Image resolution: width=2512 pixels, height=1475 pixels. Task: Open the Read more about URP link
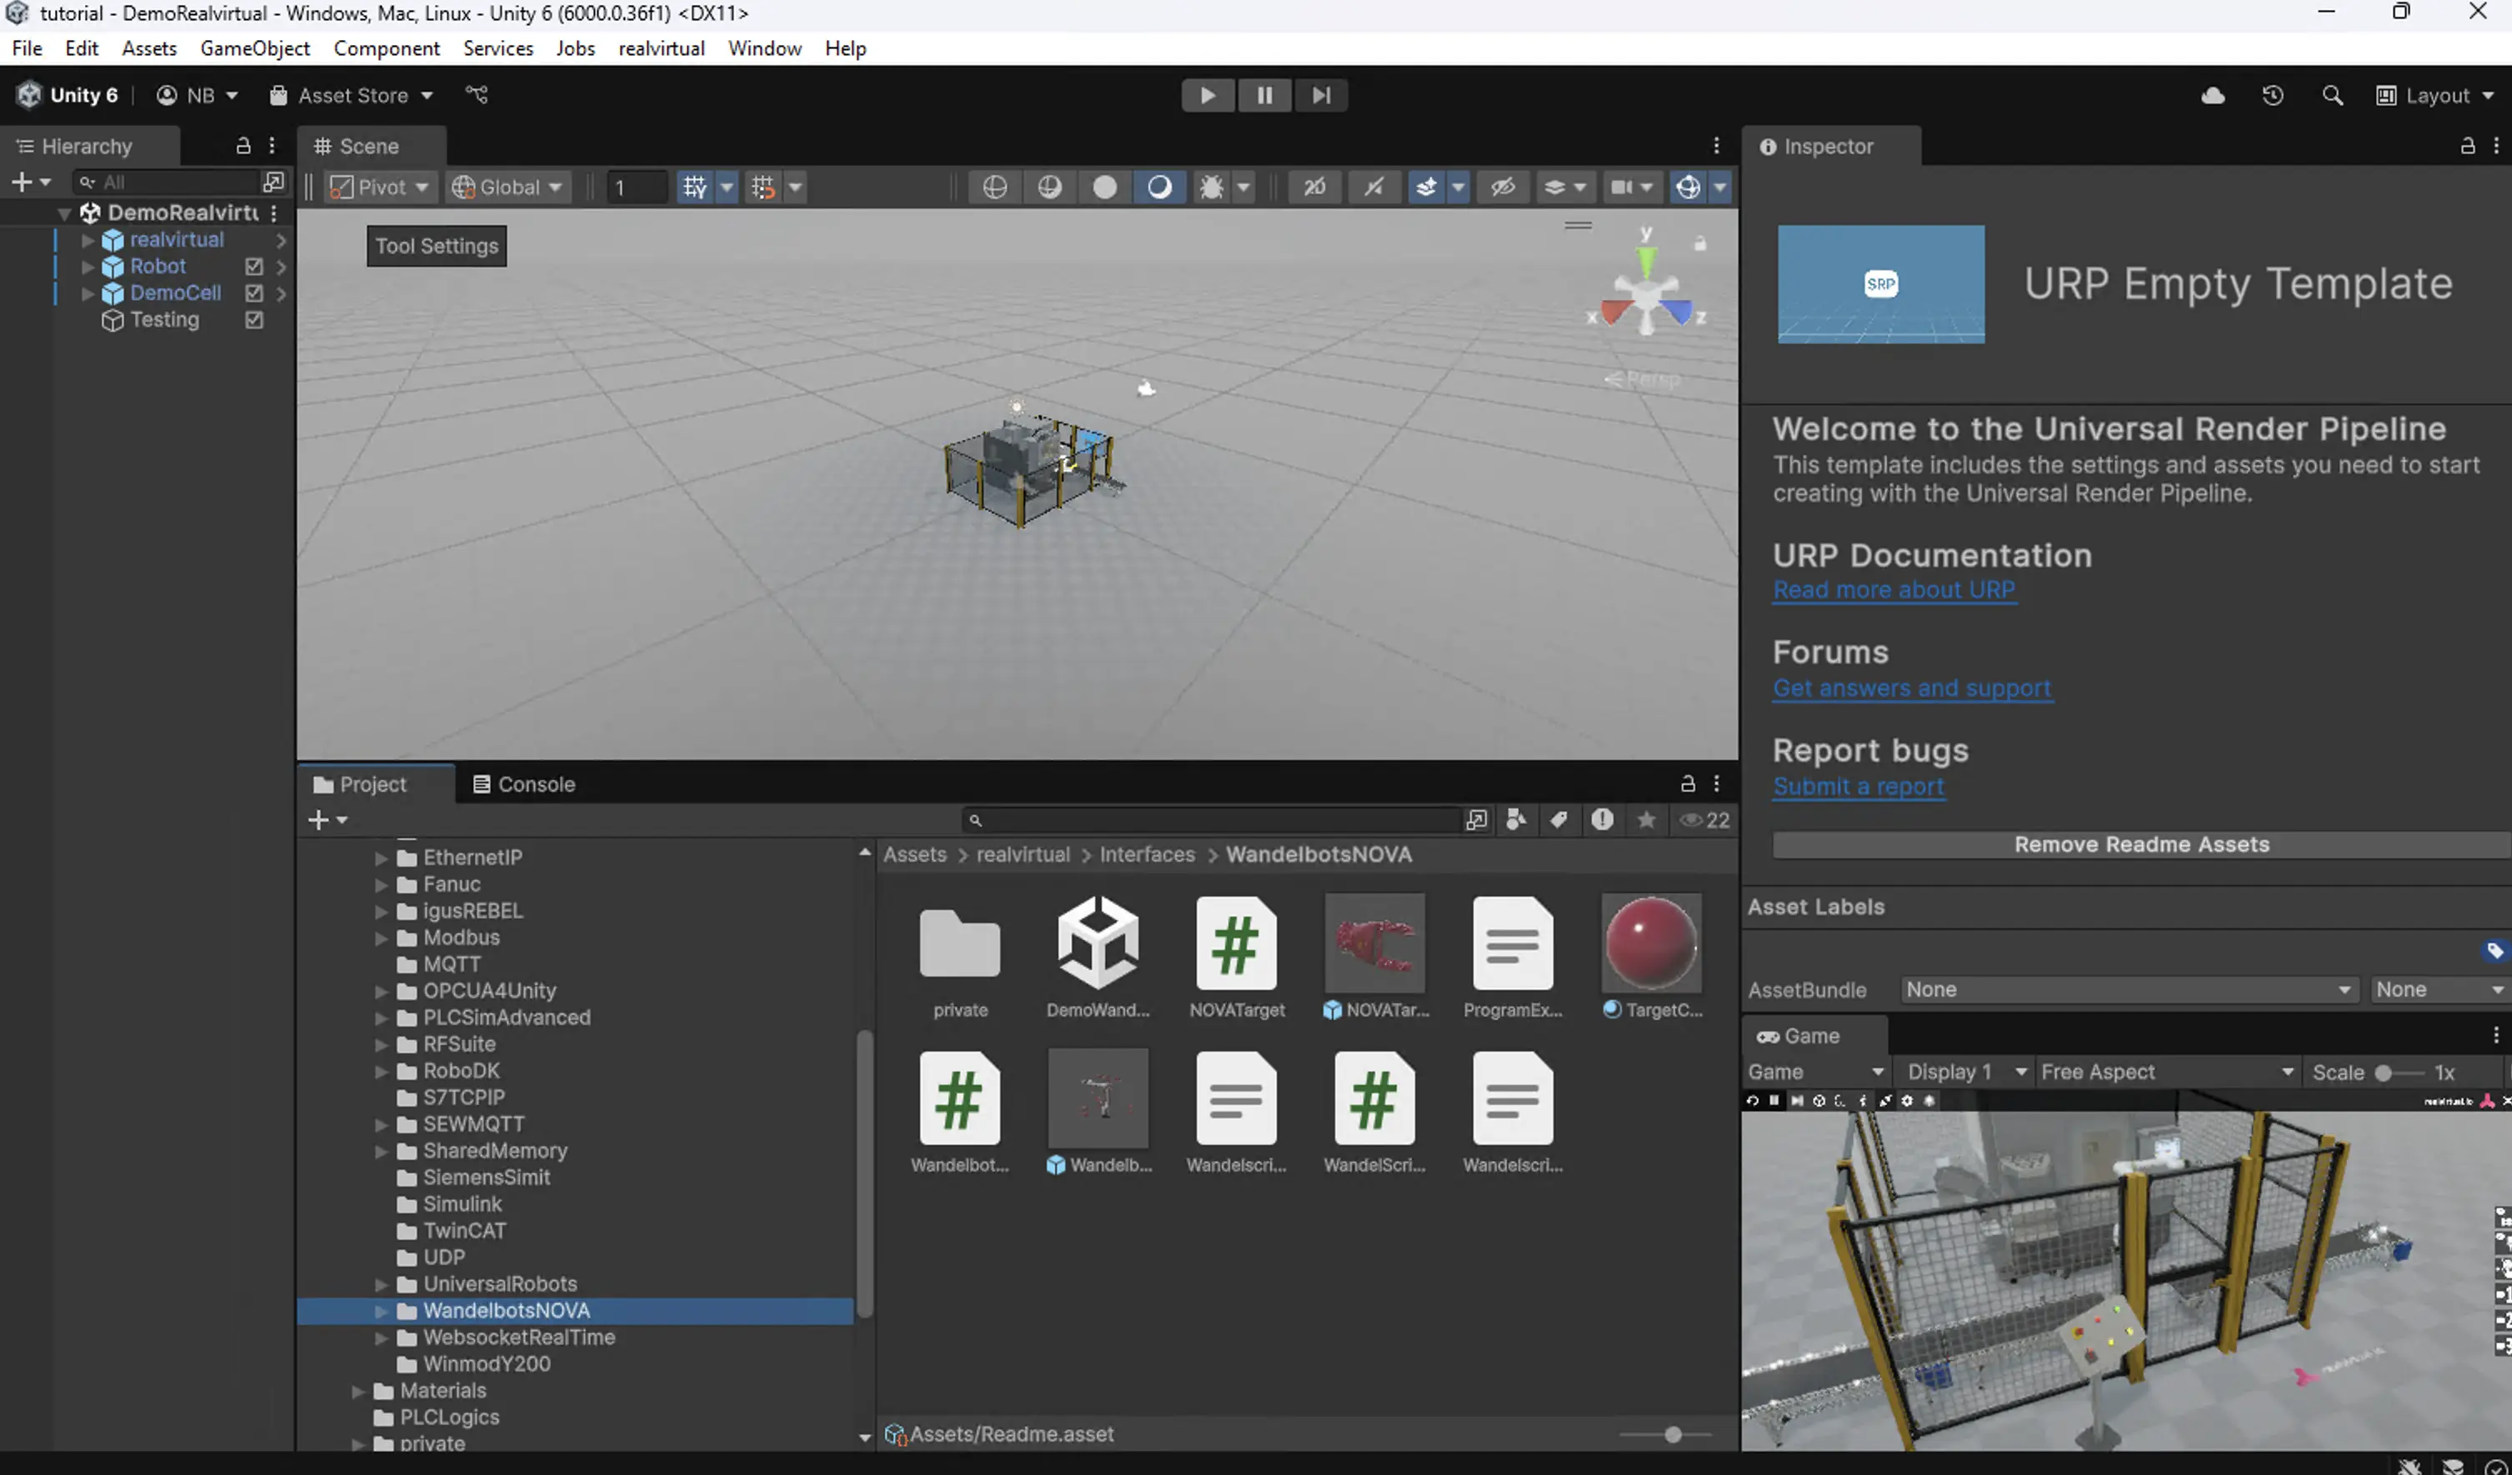1894,590
